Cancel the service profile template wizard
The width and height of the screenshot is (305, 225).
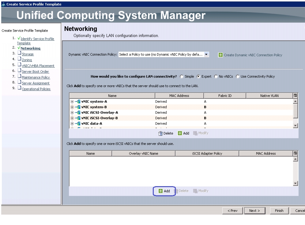tap(298, 211)
